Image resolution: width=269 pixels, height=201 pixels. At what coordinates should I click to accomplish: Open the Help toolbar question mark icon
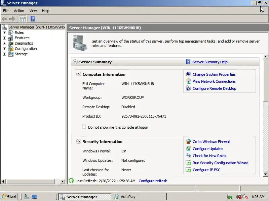33,19
